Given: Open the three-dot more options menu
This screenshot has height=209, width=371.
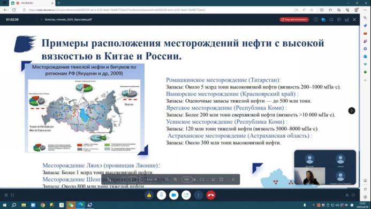Looking at the screenshot, I should [199, 195].
